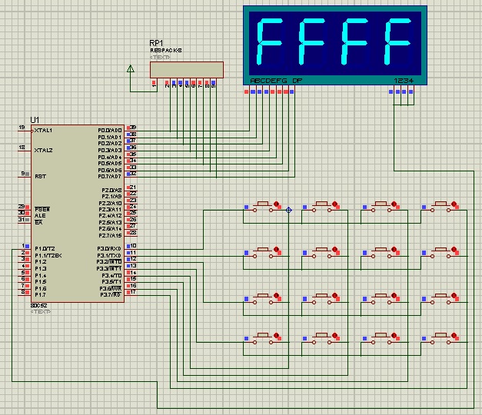
Task: Click the P2.7/A15 pin label
Action: pos(111,236)
